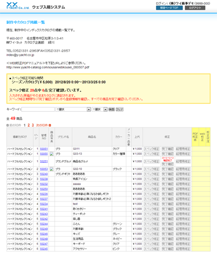
Task: Click the Y-YACHT Co. logo
Action: pyautogui.click(x=17, y=6)
